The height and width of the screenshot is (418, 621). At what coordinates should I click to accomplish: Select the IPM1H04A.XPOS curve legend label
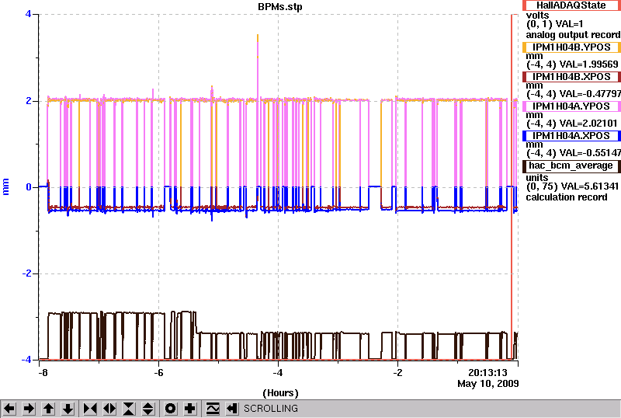pyautogui.click(x=571, y=136)
